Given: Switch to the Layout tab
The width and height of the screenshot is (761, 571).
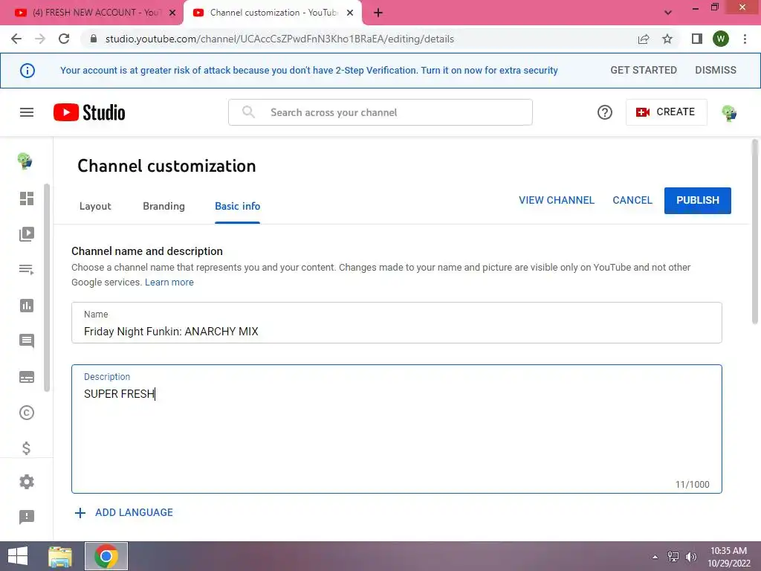Looking at the screenshot, I should coord(95,207).
